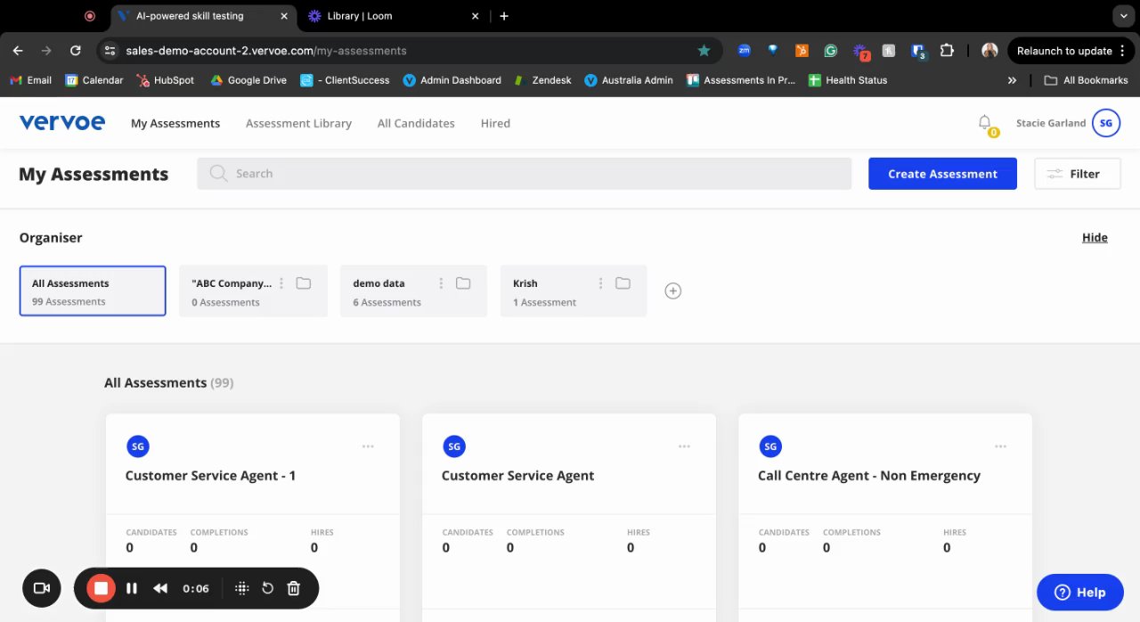Viewport: 1140px width, 622px height.
Task: Click the Vervoe logo
Action: coord(61,123)
